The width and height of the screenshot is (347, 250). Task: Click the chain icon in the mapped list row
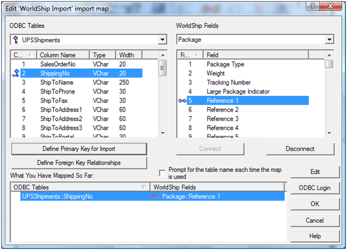point(155,197)
